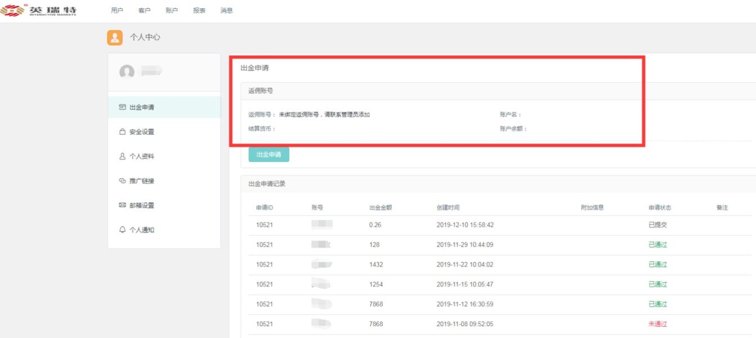Click the orange 个人中心 person icon
756x338 pixels.
pos(115,37)
